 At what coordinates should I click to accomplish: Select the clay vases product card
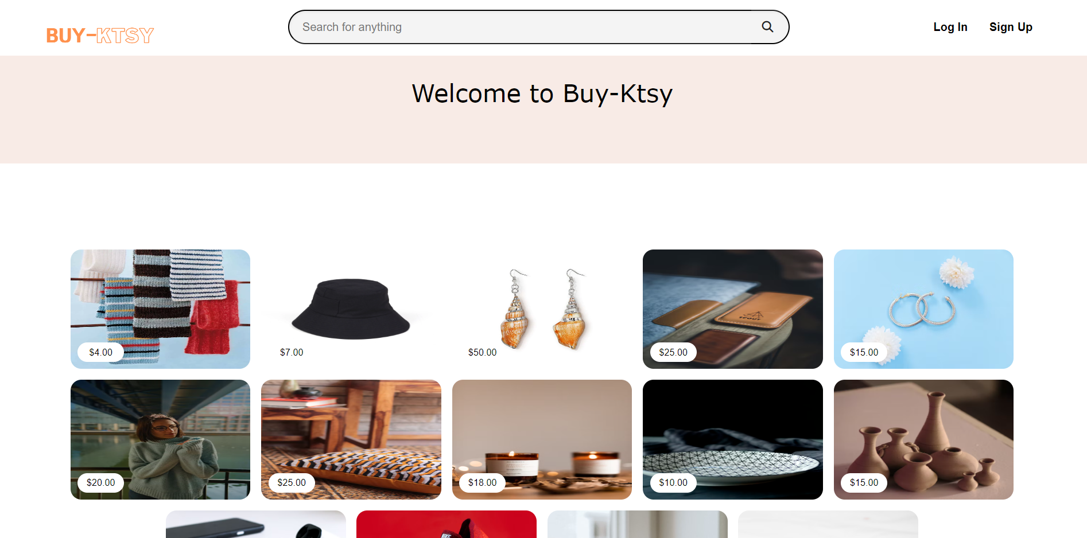[x=923, y=439]
